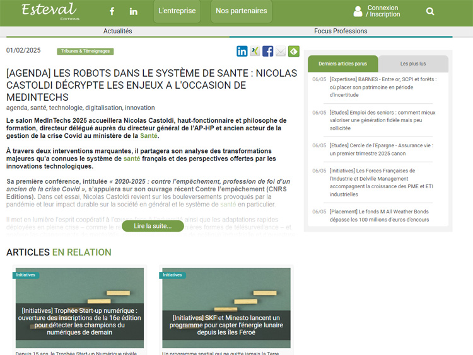Screen dimensions: 473x355
Task: Click the user account icon
Action: tap(358, 11)
